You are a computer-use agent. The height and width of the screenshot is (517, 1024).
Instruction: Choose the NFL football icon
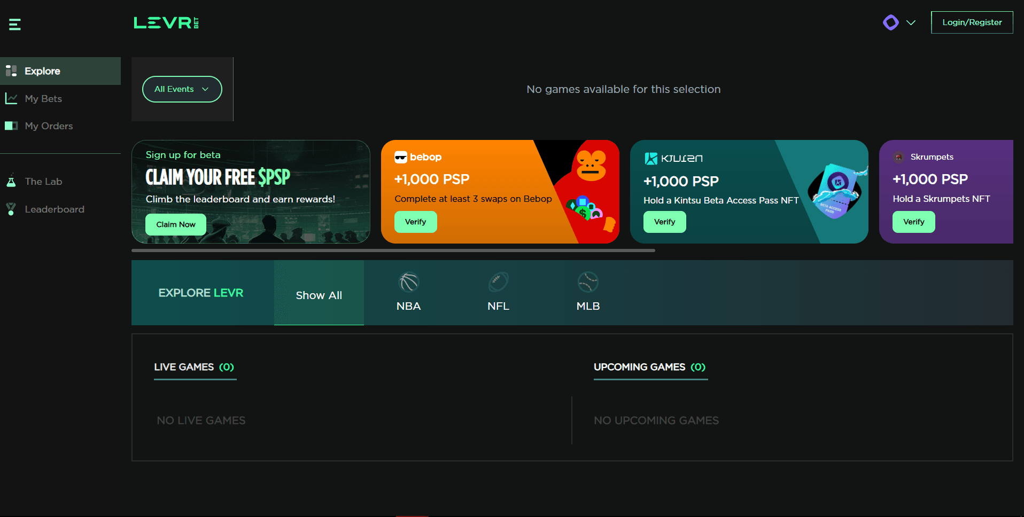click(498, 282)
